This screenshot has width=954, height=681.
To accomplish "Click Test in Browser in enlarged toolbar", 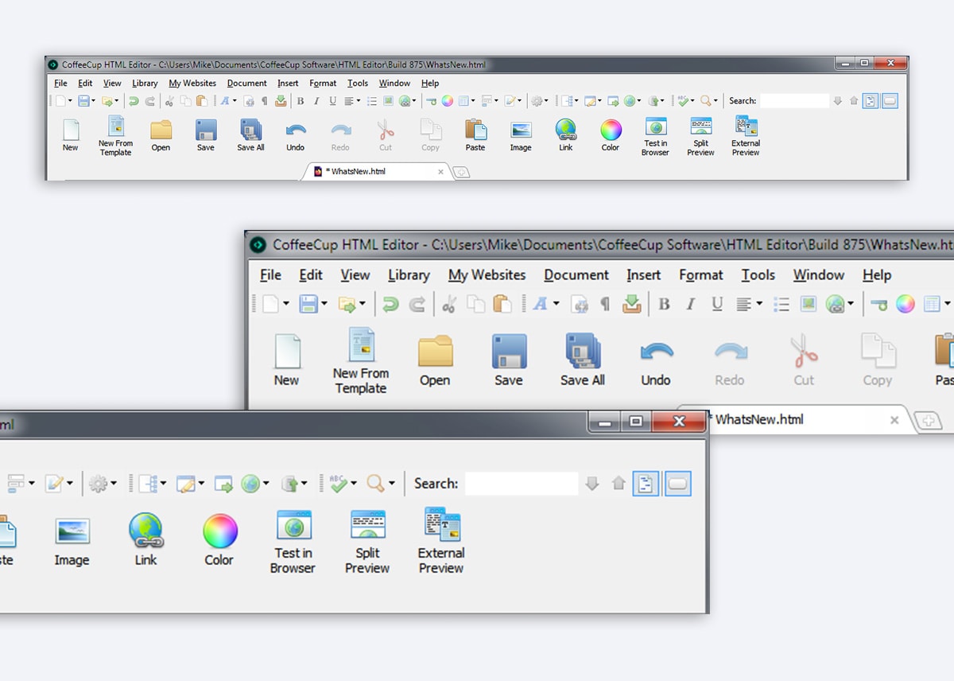I will pyautogui.click(x=293, y=541).
